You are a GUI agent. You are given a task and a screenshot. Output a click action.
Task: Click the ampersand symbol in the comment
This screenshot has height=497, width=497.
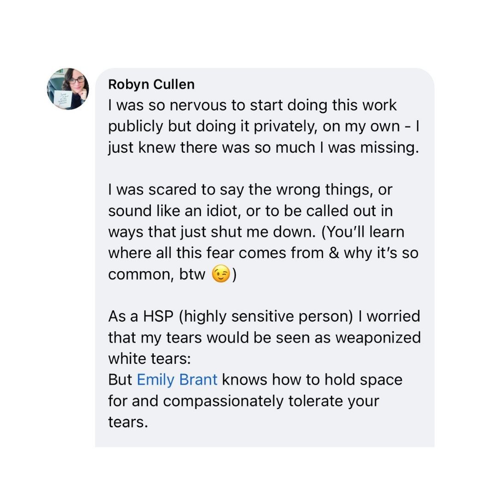(334, 253)
